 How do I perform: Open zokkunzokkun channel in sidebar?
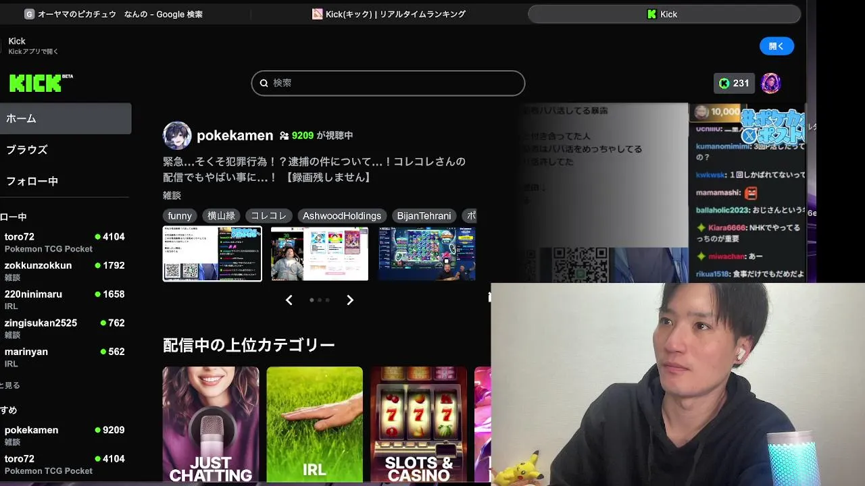click(64, 271)
